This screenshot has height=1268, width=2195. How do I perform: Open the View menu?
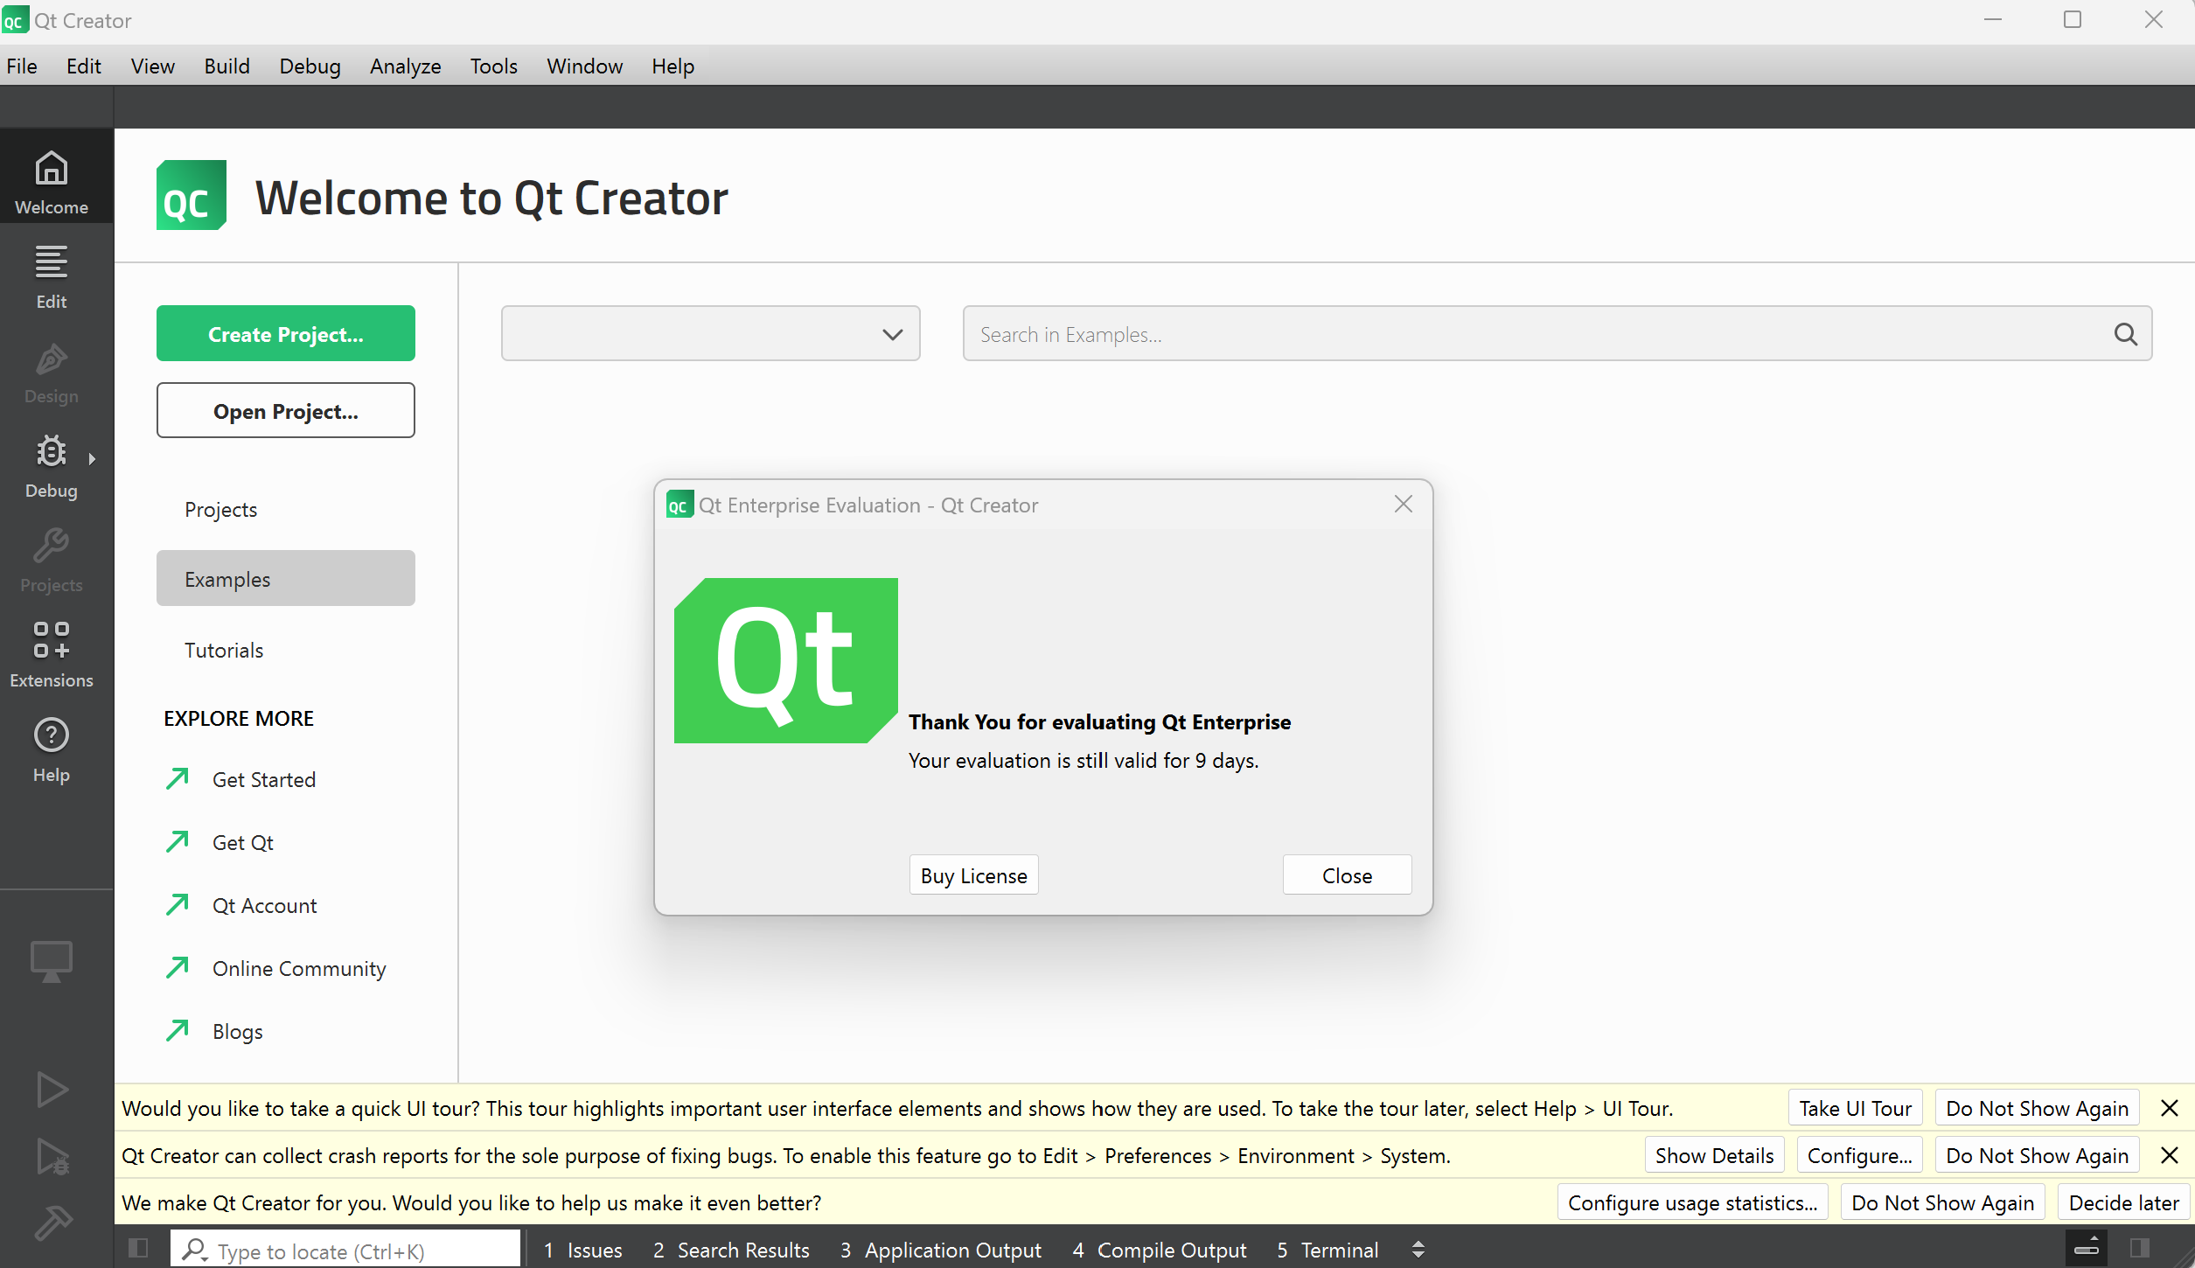pyautogui.click(x=153, y=66)
